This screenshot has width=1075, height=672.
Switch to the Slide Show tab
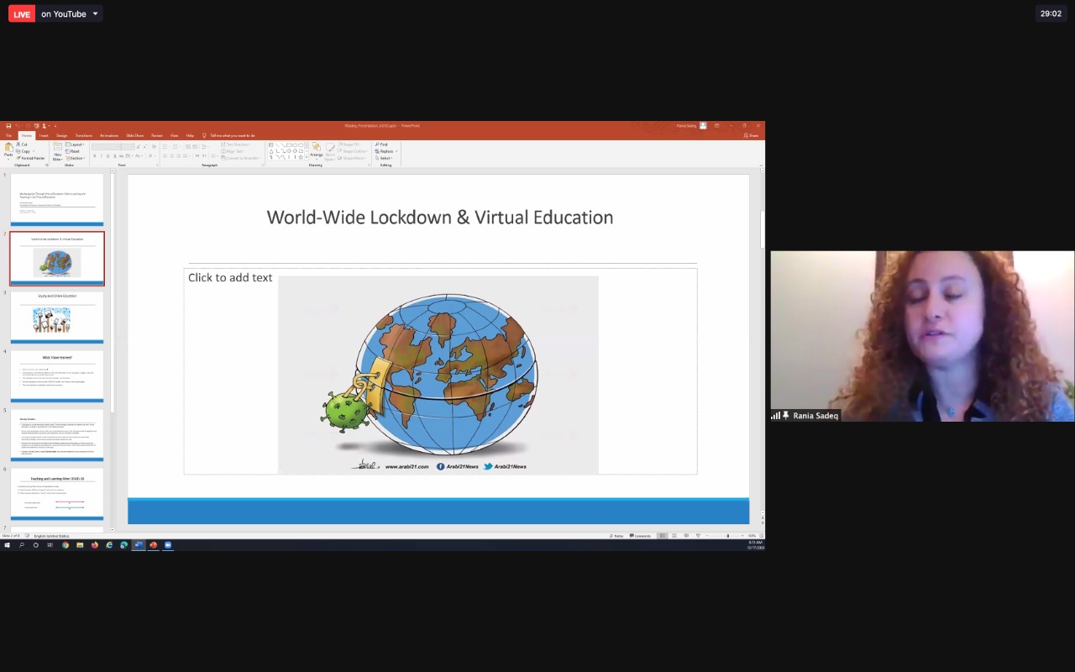tap(134, 135)
